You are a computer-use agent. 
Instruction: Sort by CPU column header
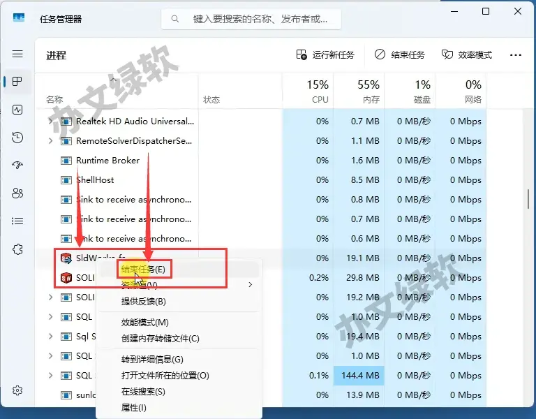point(308,91)
